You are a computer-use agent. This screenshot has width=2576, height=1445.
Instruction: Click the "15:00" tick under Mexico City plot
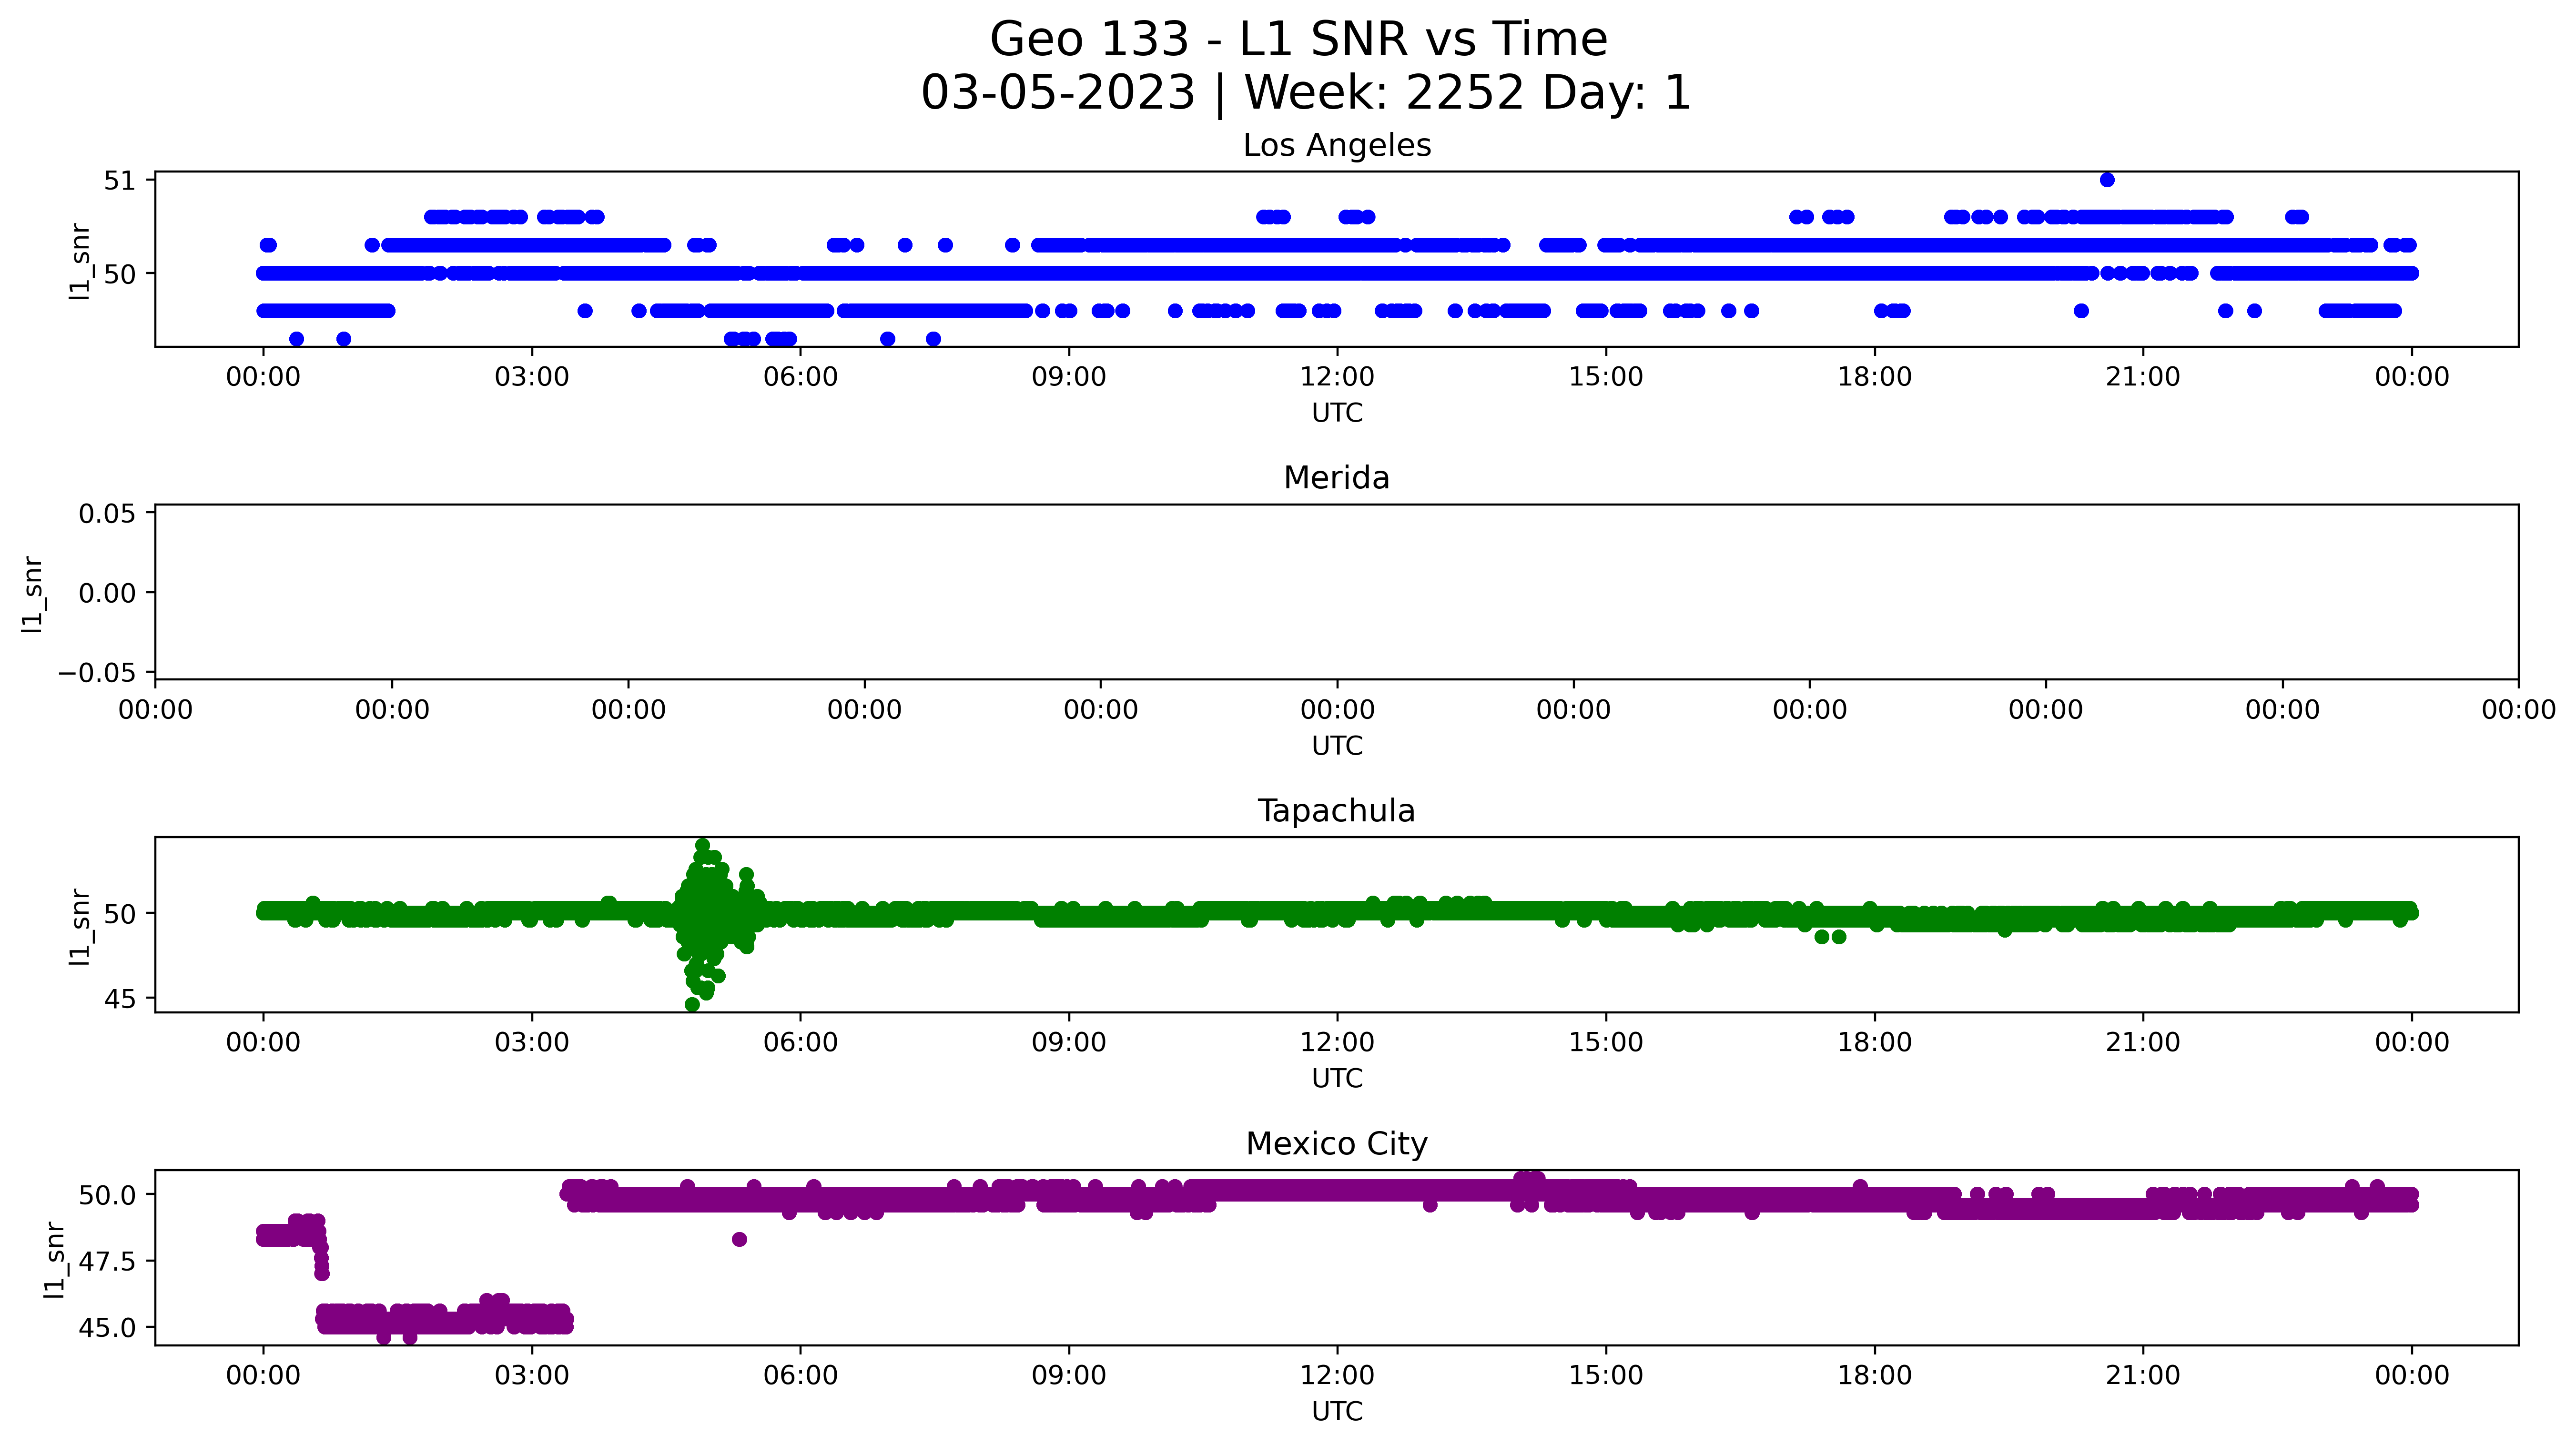(1606, 1376)
